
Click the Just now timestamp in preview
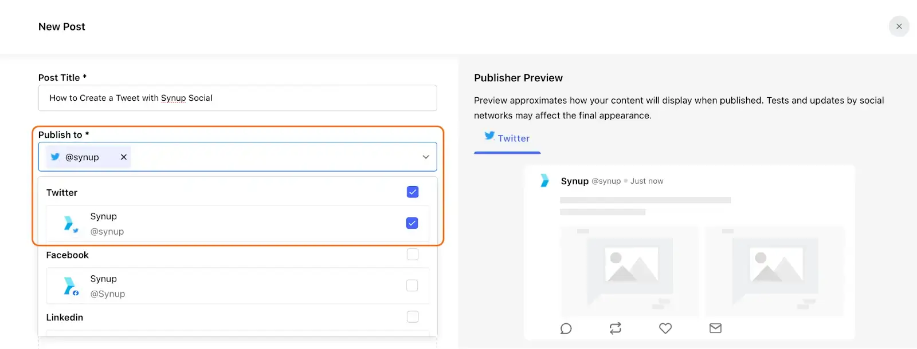(647, 181)
